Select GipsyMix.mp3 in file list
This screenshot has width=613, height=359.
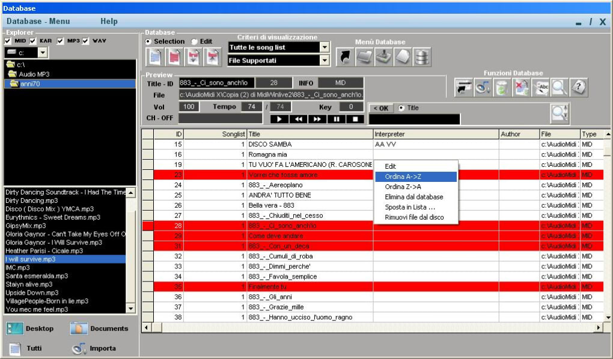point(65,226)
